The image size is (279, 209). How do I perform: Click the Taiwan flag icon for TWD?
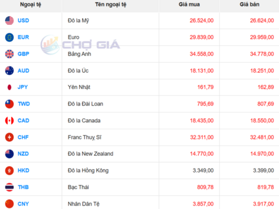(9, 104)
